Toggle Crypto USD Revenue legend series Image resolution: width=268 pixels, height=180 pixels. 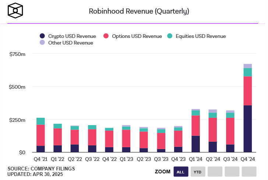point(68,36)
